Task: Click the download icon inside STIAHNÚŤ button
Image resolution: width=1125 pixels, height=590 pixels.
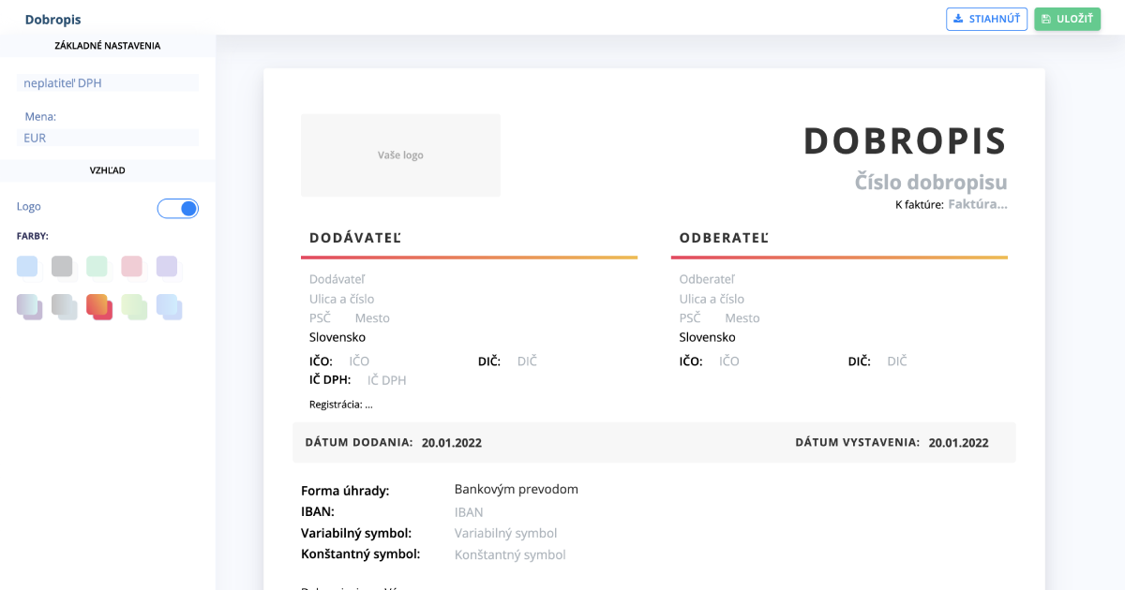Action: click(x=958, y=19)
